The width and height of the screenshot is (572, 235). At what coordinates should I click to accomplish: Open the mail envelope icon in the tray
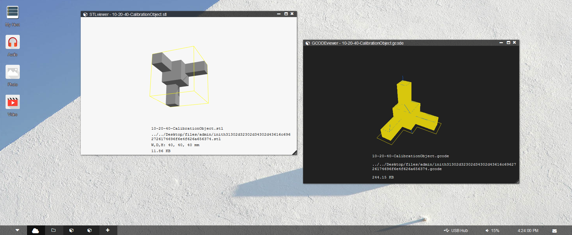554,231
